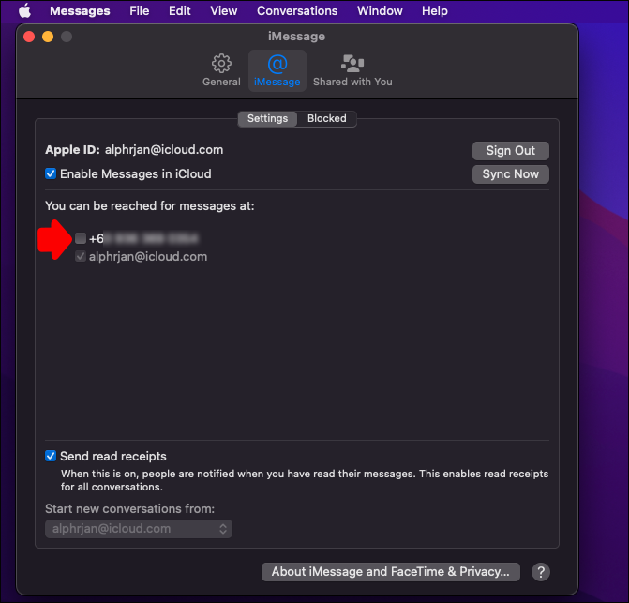
Task: Minimize window with yellow button
Action: tap(48, 37)
